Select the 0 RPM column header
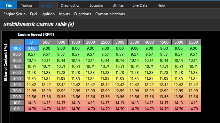The image size is (220, 123). (32, 42)
